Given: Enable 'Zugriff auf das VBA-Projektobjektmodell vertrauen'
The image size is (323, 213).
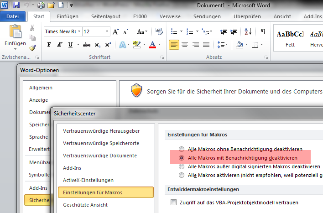Looking at the screenshot, I should (x=173, y=202).
